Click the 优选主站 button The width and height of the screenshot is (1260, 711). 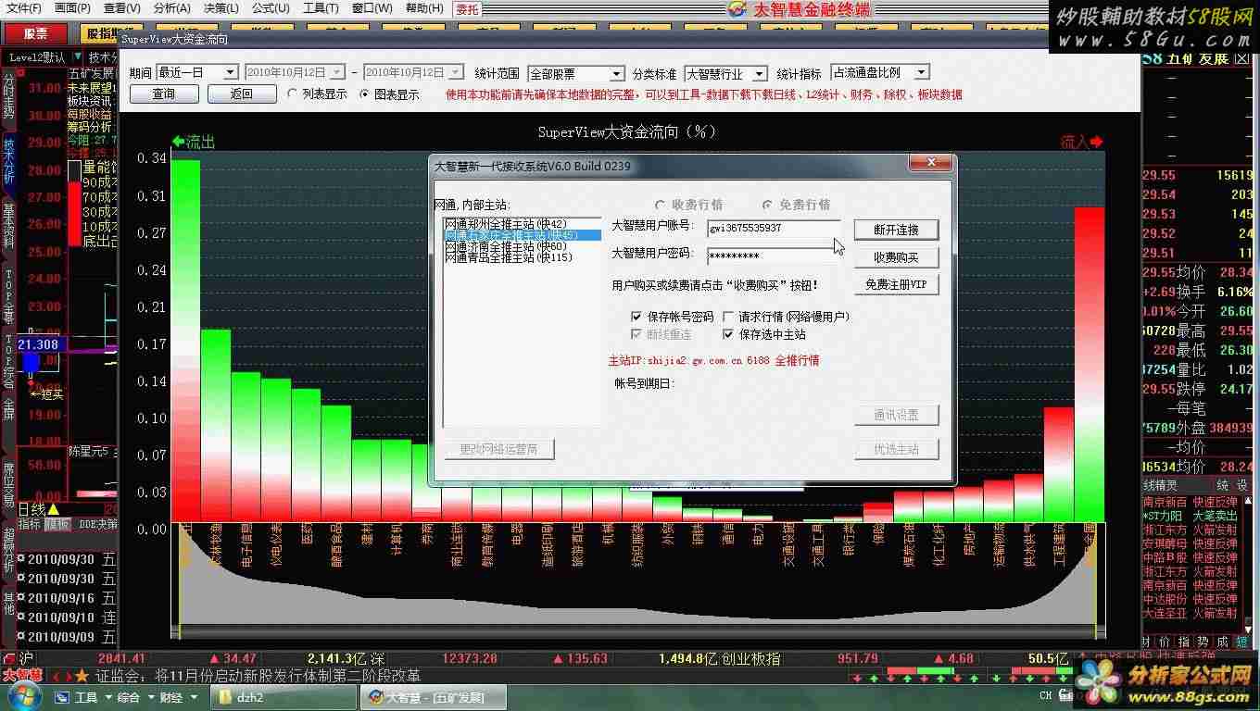(x=896, y=449)
